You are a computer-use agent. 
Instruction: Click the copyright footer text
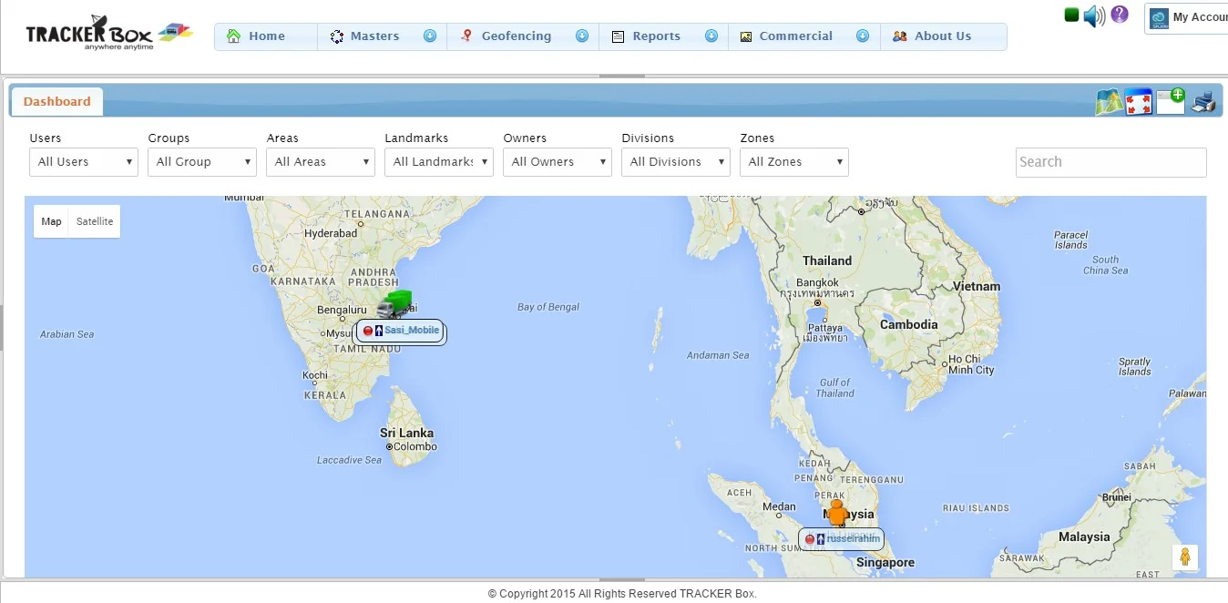tap(622, 594)
